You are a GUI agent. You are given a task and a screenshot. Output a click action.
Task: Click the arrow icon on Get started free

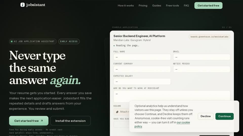pos(42,121)
